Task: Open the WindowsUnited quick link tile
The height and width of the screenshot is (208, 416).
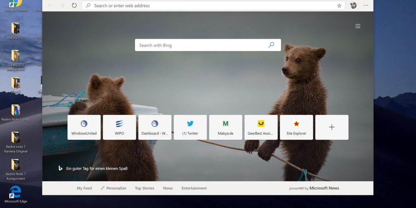Action: [84, 127]
